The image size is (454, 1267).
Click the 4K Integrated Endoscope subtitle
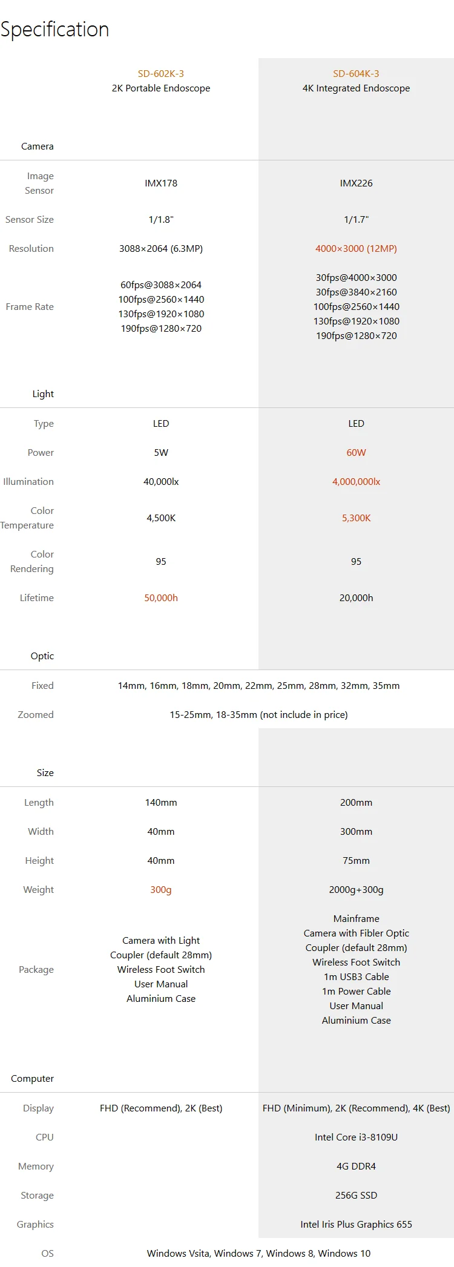coord(356,88)
